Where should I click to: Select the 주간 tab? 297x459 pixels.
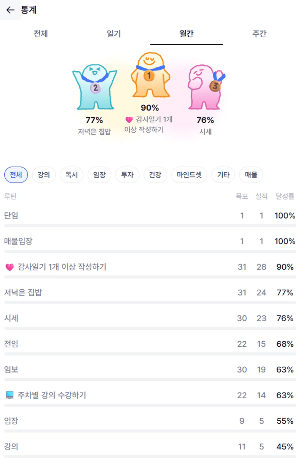coord(259,34)
